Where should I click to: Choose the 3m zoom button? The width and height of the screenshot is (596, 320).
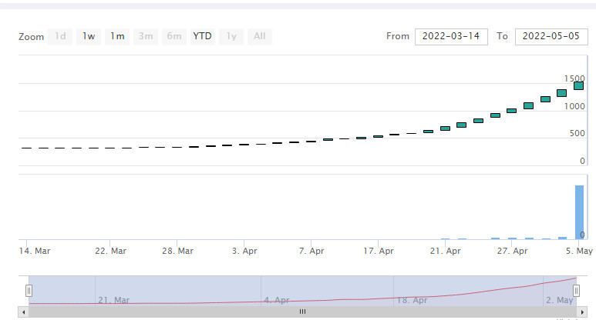[x=146, y=36]
